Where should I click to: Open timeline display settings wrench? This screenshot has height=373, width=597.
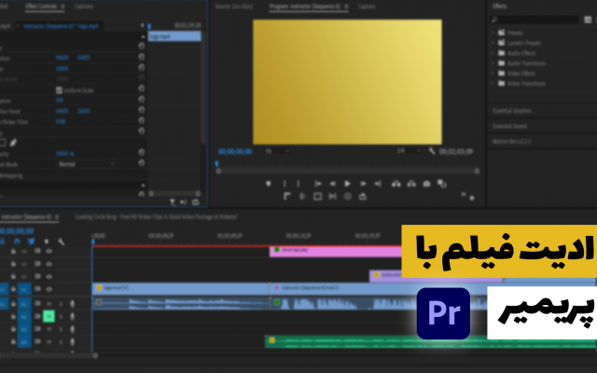click(61, 242)
